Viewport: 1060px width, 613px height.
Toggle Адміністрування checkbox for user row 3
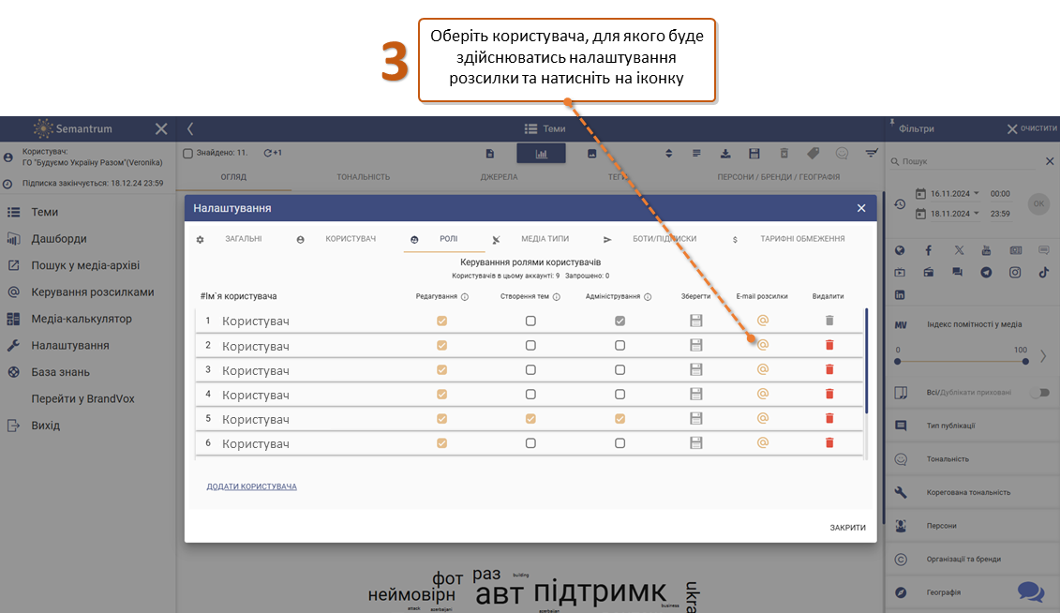click(x=620, y=369)
